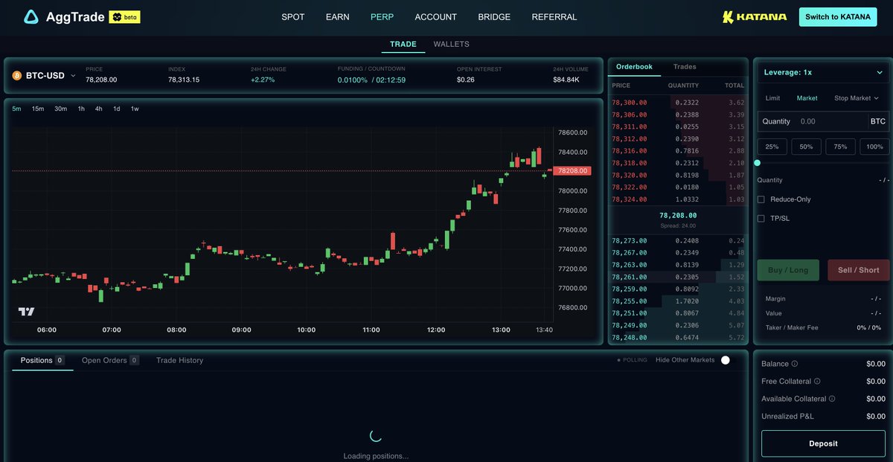
Task: Click the Bitcoin coin icon beside BTC-USD
Action: click(17, 75)
